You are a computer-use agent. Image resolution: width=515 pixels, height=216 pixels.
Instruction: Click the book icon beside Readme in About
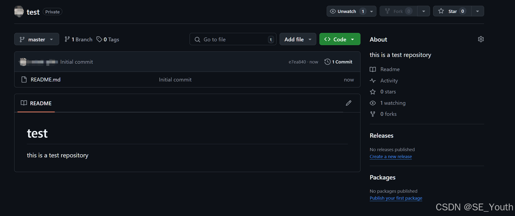click(x=373, y=69)
